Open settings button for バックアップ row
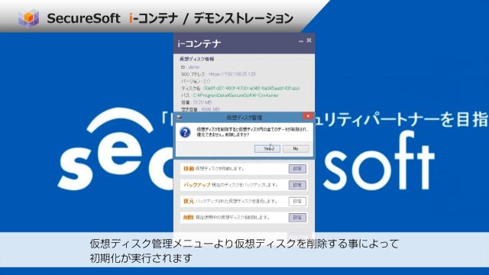The image size is (489, 275). click(x=297, y=185)
